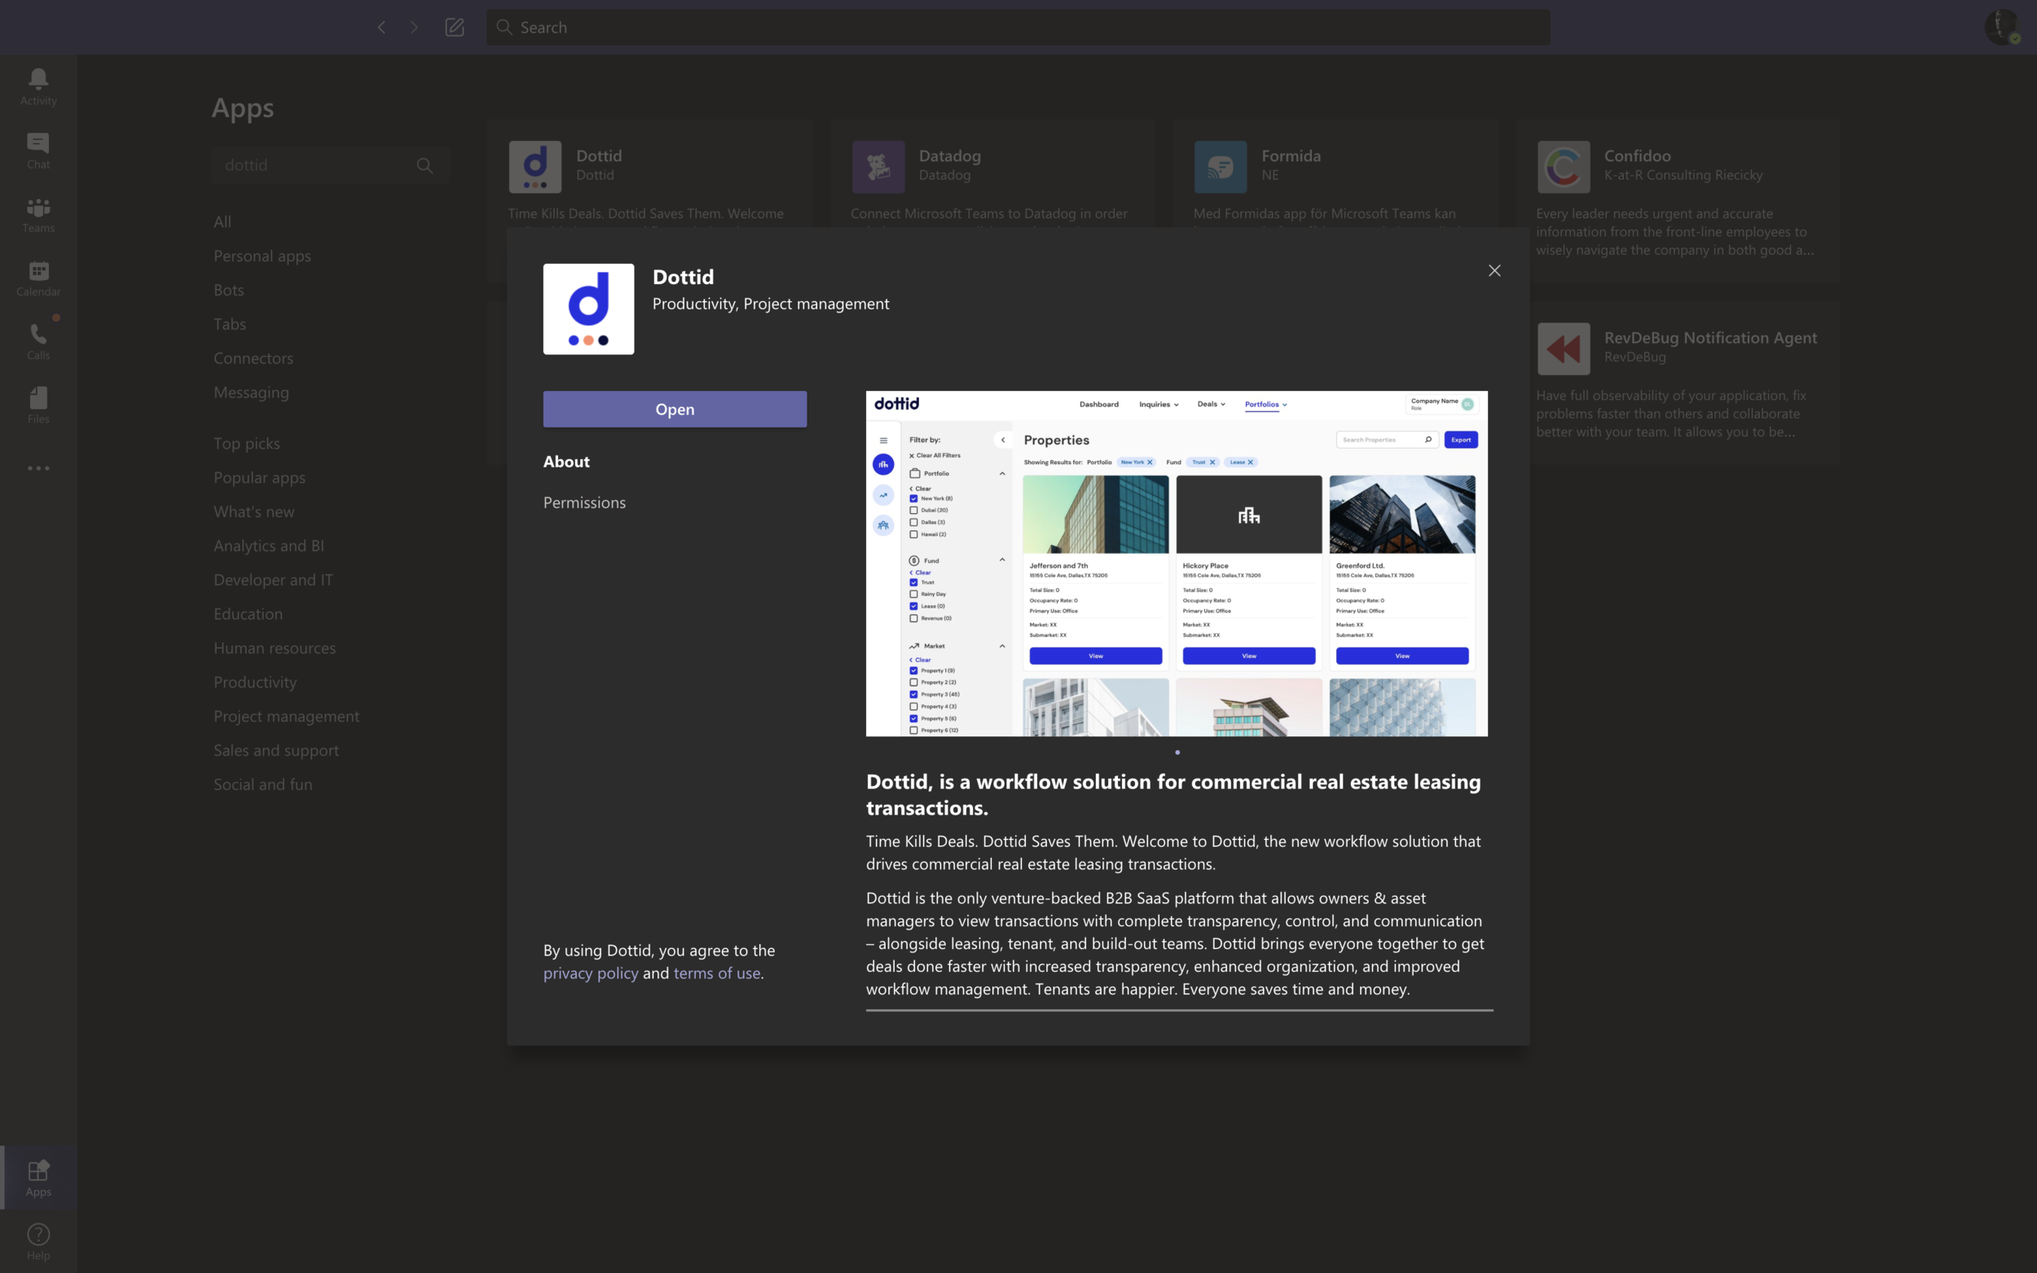Click the new chat compose icon
Image resolution: width=2037 pixels, height=1273 pixels.
coord(455,27)
